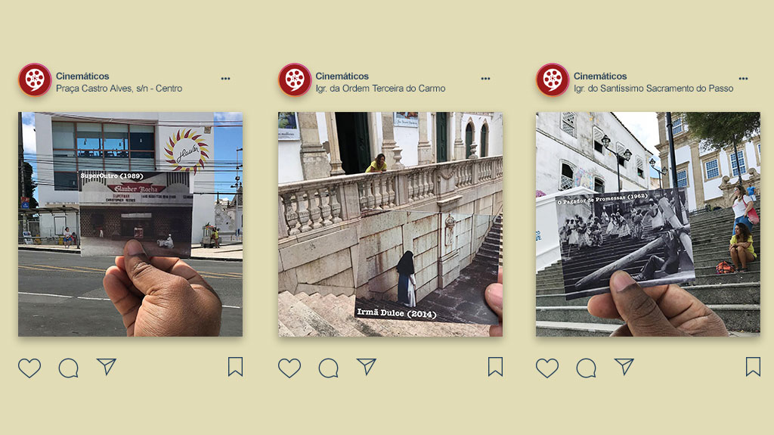The height and width of the screenshot is (435, 774).
Task: Open location Igr. do Santíssimo Sacramento do Passo
Action: [x=654, y=89]
